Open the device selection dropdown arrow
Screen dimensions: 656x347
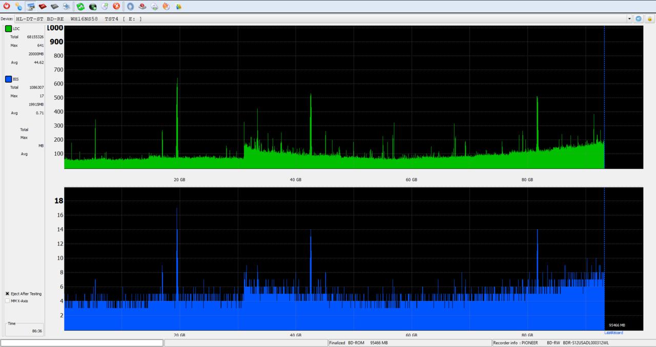[x=629, y=18]
